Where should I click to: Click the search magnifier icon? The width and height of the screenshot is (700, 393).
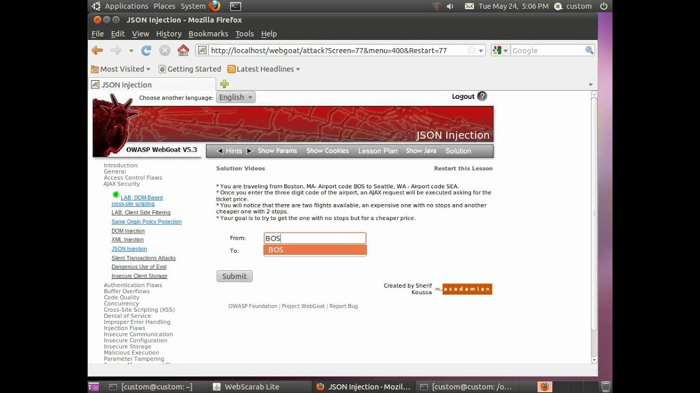[x=589, y=50]
